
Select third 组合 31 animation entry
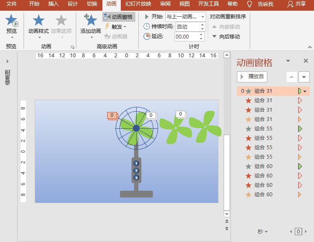pyautogui.click(x=273, y=110)
